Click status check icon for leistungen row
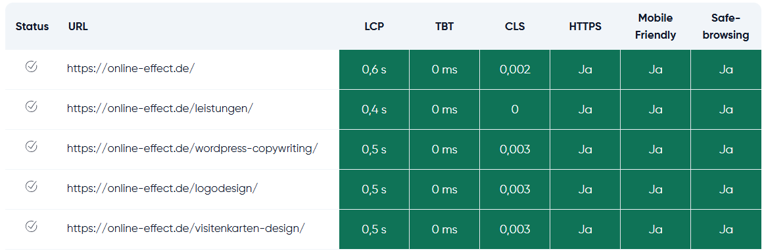 pyautogui.click(x=31, y=106)
